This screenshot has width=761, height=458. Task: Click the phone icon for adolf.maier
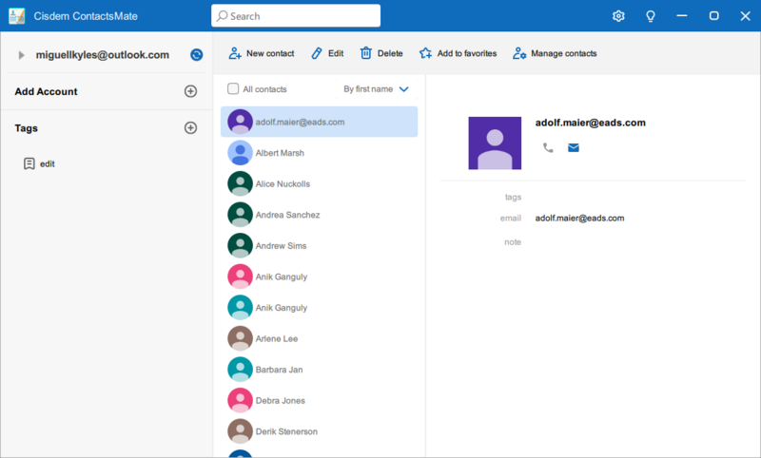(548, 148)
